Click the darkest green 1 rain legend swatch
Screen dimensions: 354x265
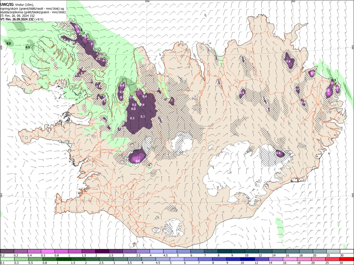click(x=64, y=259)
